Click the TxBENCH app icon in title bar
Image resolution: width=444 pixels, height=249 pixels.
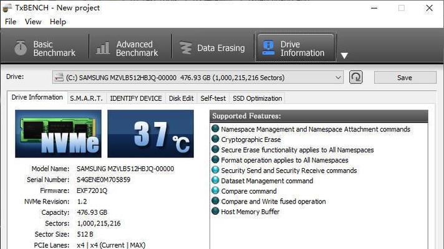click(7, 8)
